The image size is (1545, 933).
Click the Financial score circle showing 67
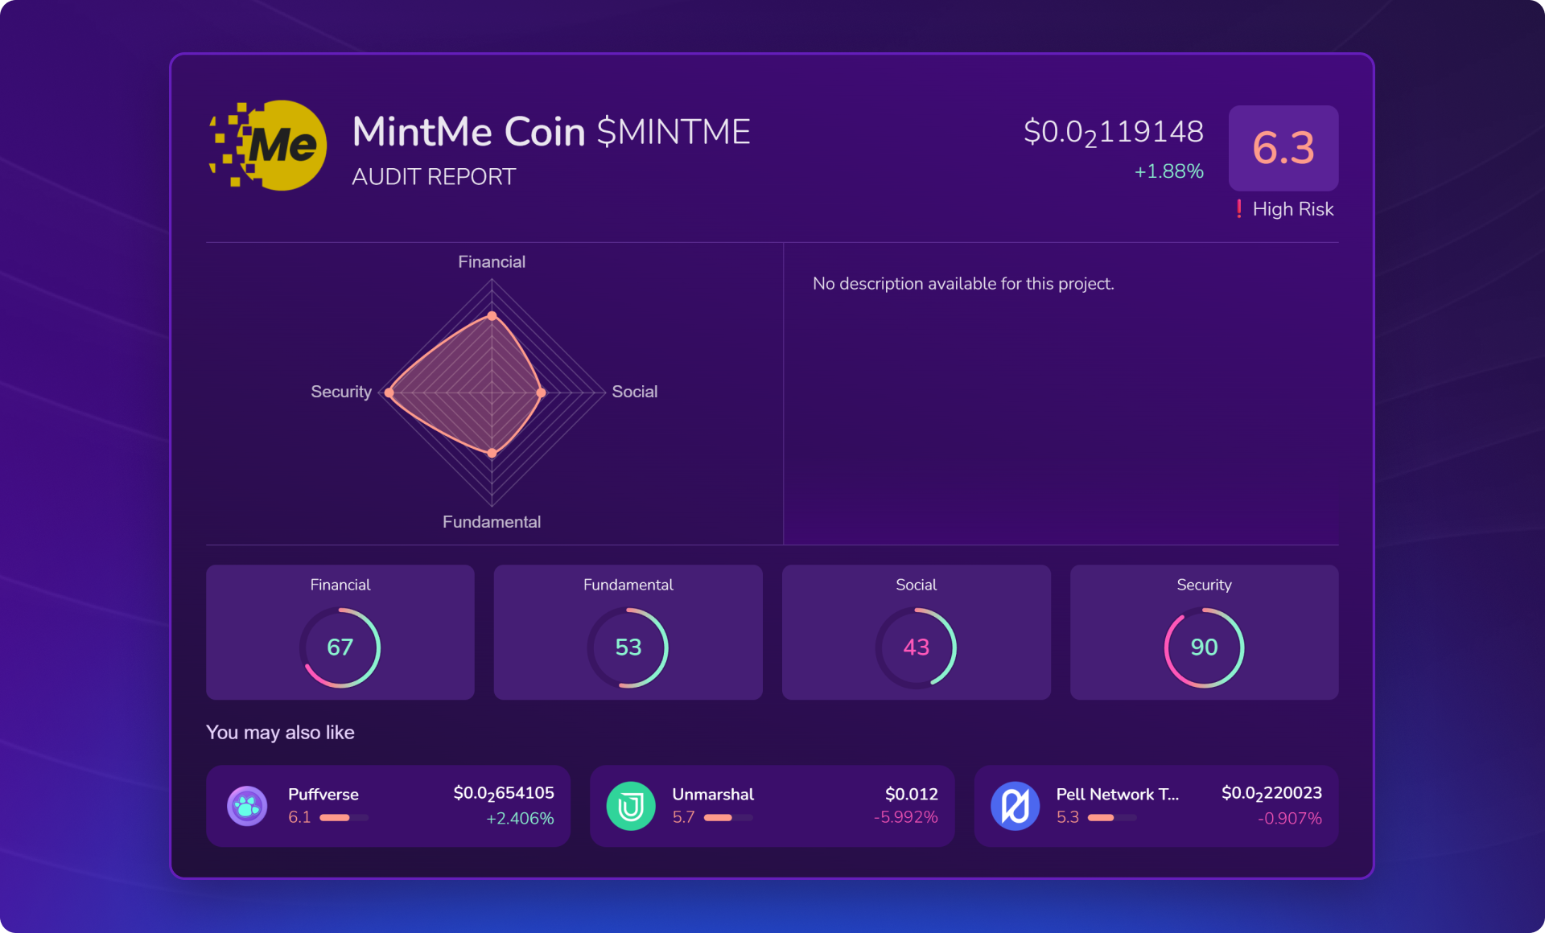point(340,647)
